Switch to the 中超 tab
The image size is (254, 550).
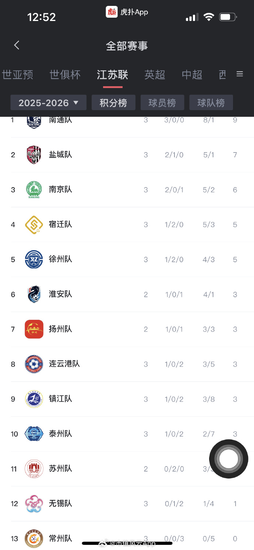pyautogui.click(x=191, y=75)
